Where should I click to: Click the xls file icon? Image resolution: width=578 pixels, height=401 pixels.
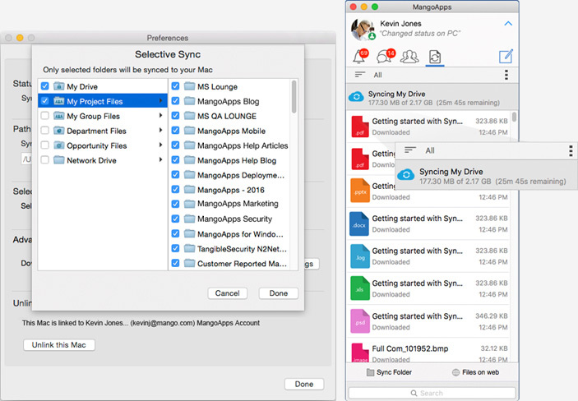[359, 288]
